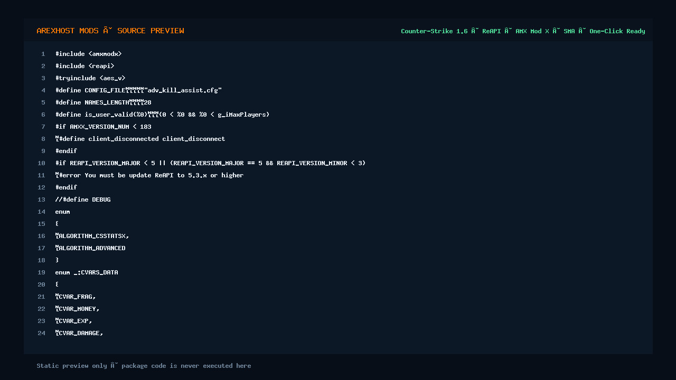The height and width of the screenshot is (380, 676).
Task: Click the "#endif" text on line 9
Action: point(67,151)
